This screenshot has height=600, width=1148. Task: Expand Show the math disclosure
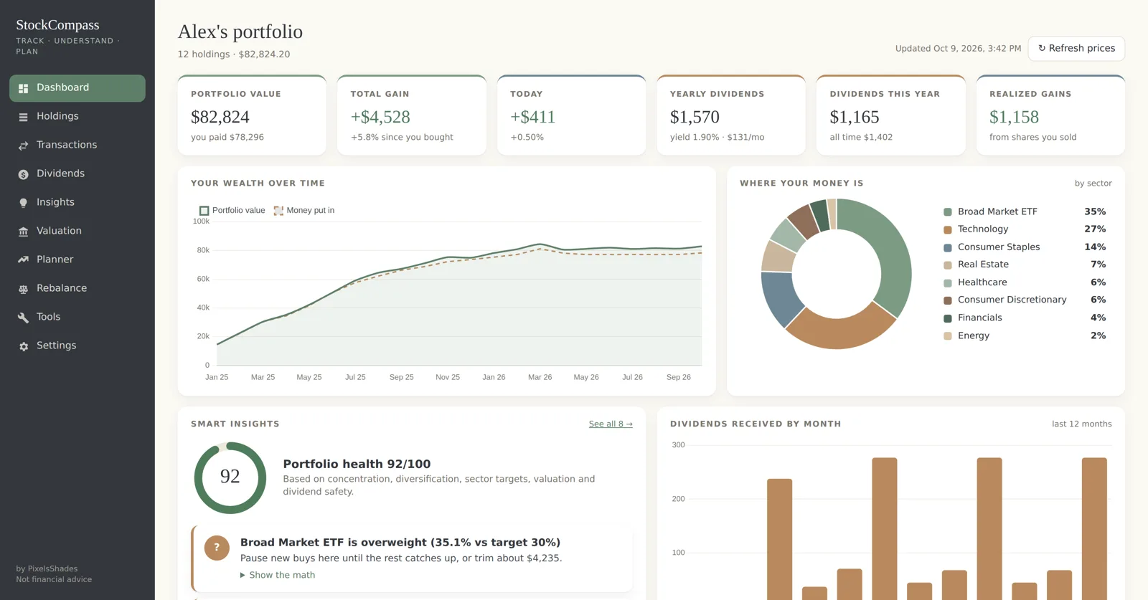278,575
